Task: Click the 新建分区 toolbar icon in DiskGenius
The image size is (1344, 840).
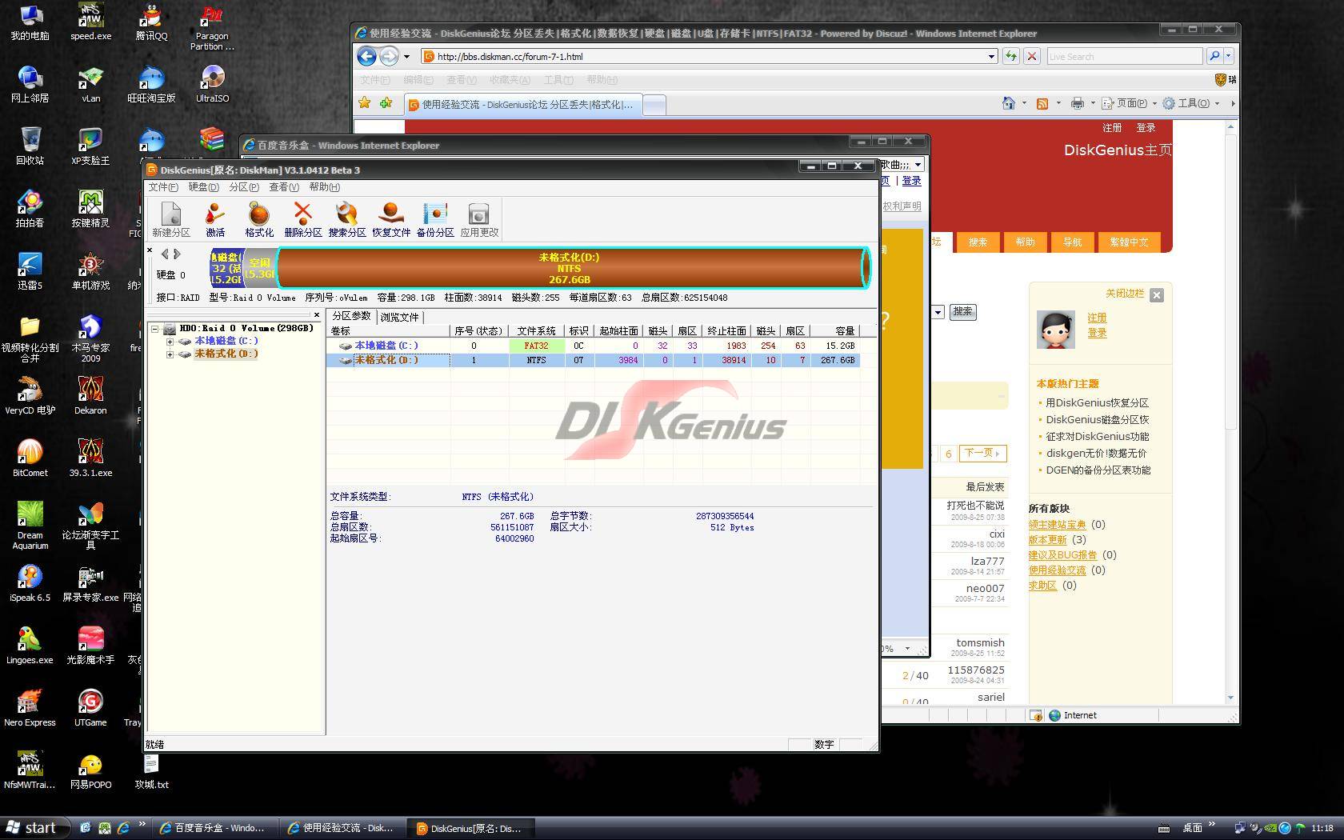Action: [171, 219]
